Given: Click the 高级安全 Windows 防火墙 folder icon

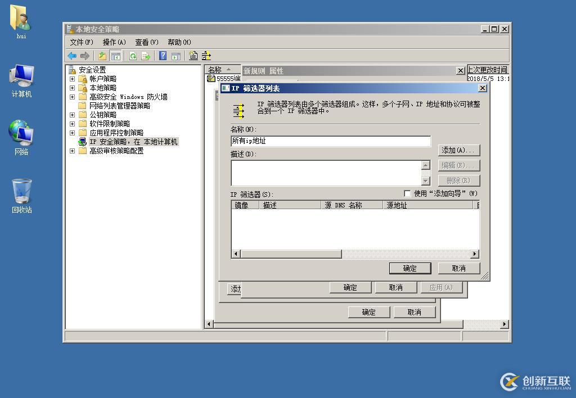Looking at the screenshot, I should pos(83,97).
